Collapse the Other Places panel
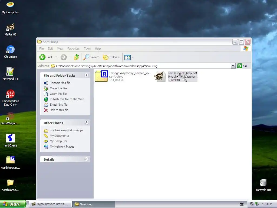Image resolution: width=277 pixels, height=208 pixels. tap(86, 123)
